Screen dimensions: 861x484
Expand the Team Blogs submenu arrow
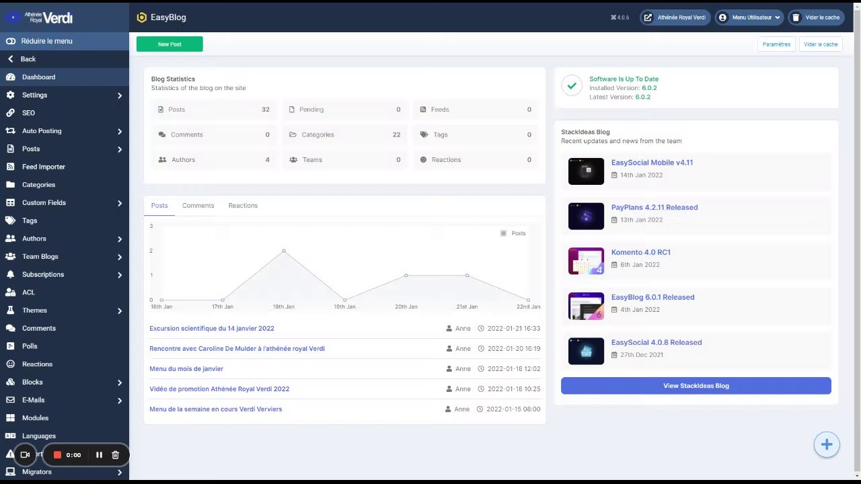point(120,257)
